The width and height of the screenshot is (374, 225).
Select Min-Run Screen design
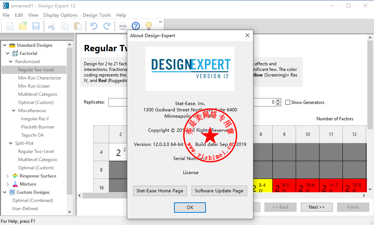[x=34, y=86]
